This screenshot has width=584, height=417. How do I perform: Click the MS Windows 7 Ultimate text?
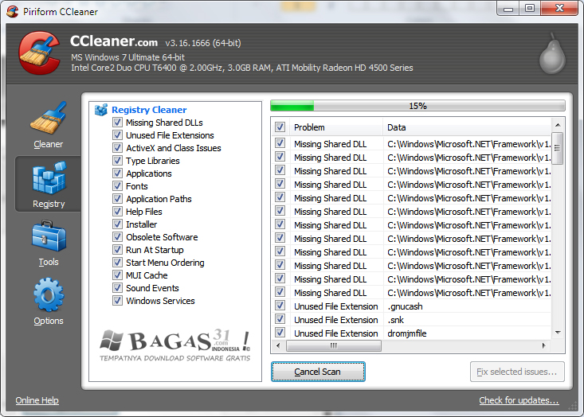[x=127, y=57]
